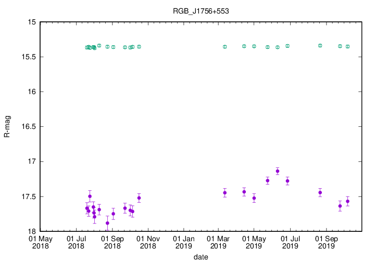Image resolution: width=375 pixels, height=262 pixels.
Task: Click the first green point of March 2019
Action: click(x=224, y=46)
